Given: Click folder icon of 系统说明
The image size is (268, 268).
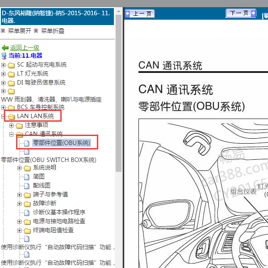Looking at the screenshot, I should tap(27, 168).
